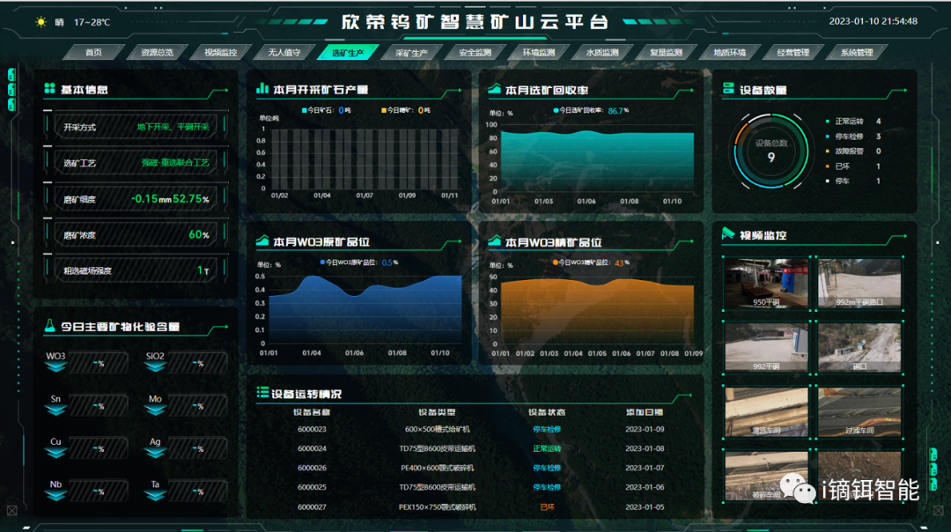Click the 停车检修 status for device 6000023
The image size is (951, 532).
(x=547, y=430)
